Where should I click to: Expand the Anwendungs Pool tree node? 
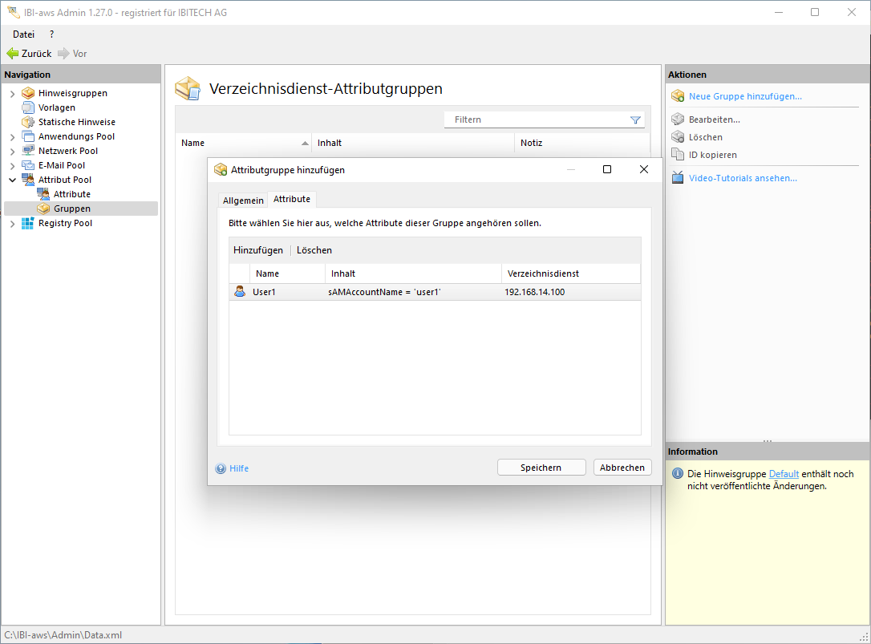coord(12,137)
